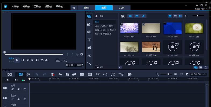Viewport: 211px width, 107px height.
Task: Open the 编辑(E) menu
Action: pyautogui.click(x=26, y=6)
